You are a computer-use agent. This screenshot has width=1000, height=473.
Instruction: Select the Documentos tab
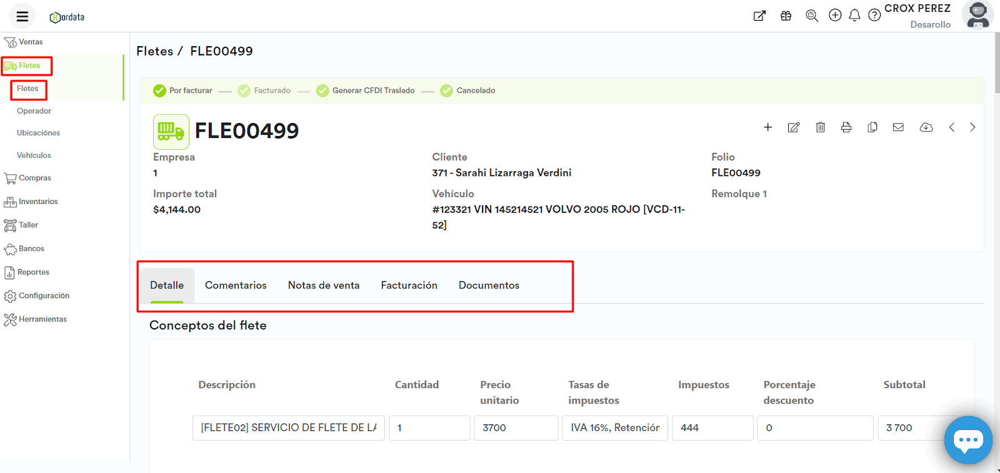(489, 285)
